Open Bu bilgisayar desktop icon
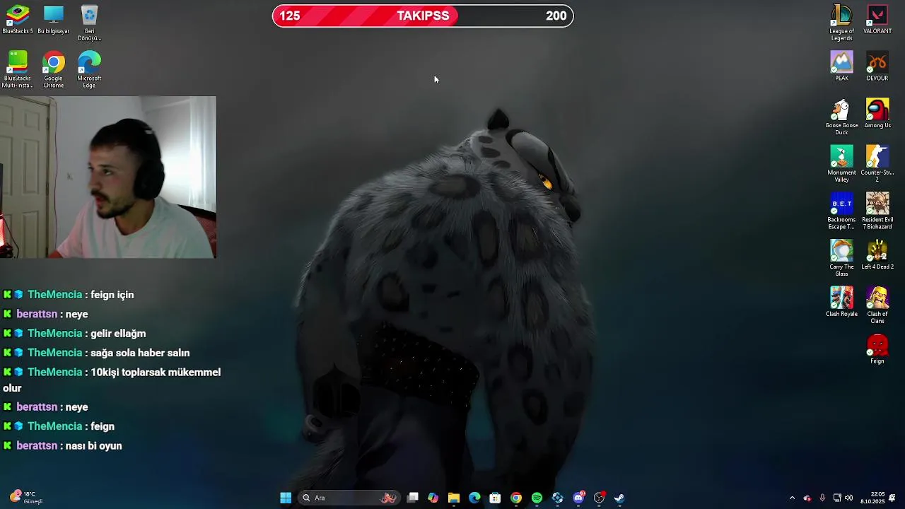The image size is (905, 509). (x=54, y=19)
